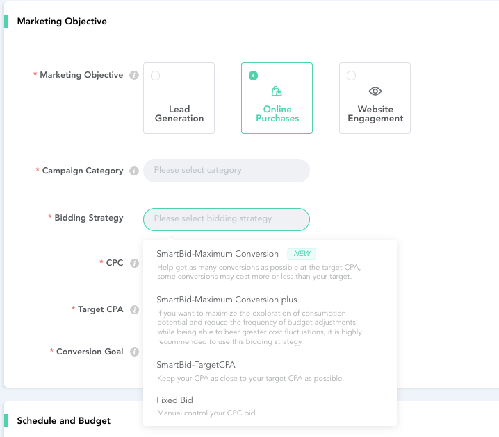499x437 pixels.
Task: Click info icon next to Marketing Objective label
Action: click(x=134, y=76)
